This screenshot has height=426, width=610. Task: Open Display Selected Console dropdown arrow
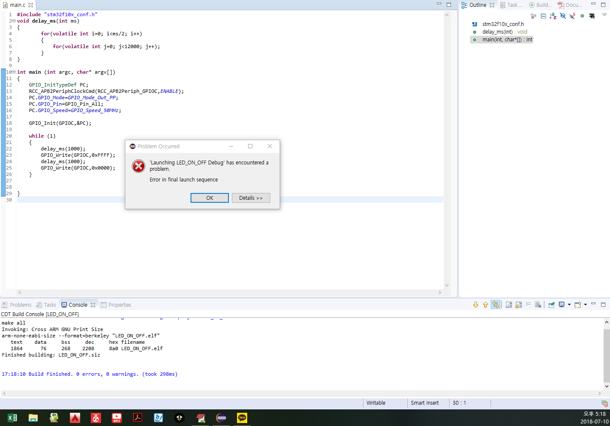point(569,305)
